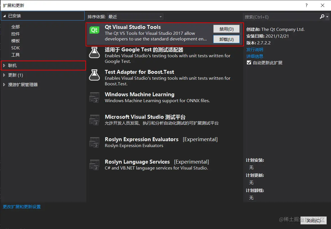Click the 计划更新 label
Viewport: 331px width, 229px height.
[x=255, y=175]
